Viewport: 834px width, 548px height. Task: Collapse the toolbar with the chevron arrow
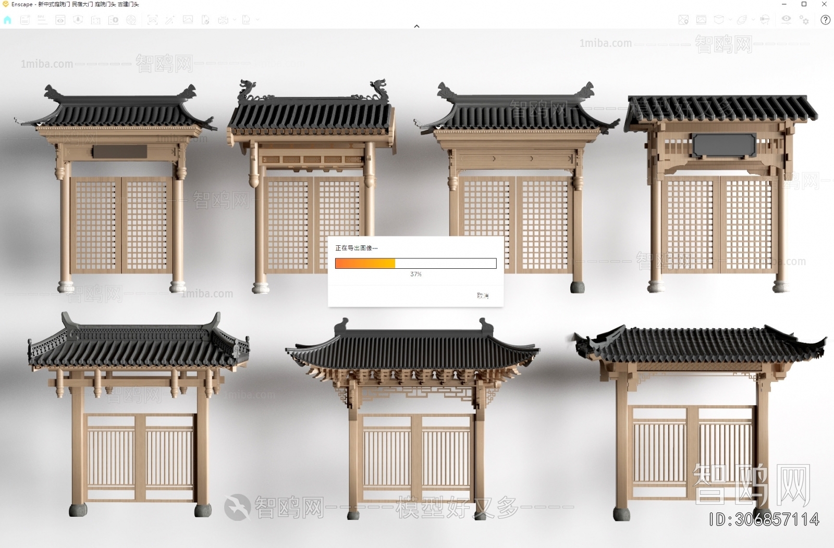(416, 26)
